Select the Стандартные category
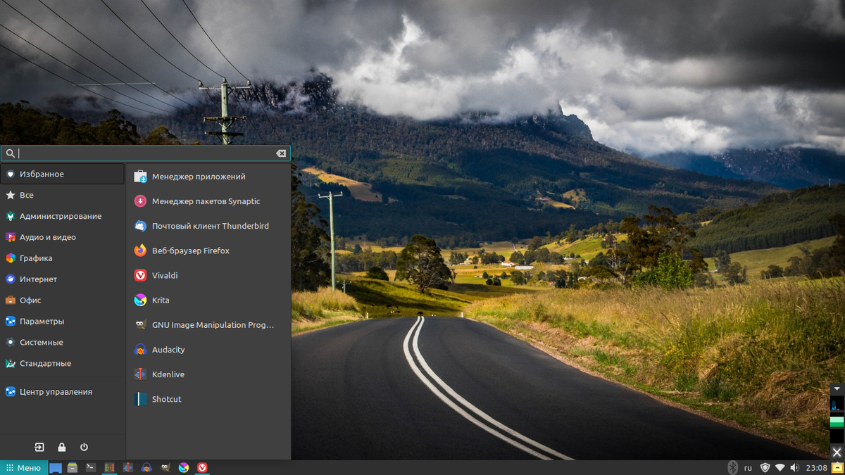Viewport: 845px width, 475px height. tap(63, 363)
